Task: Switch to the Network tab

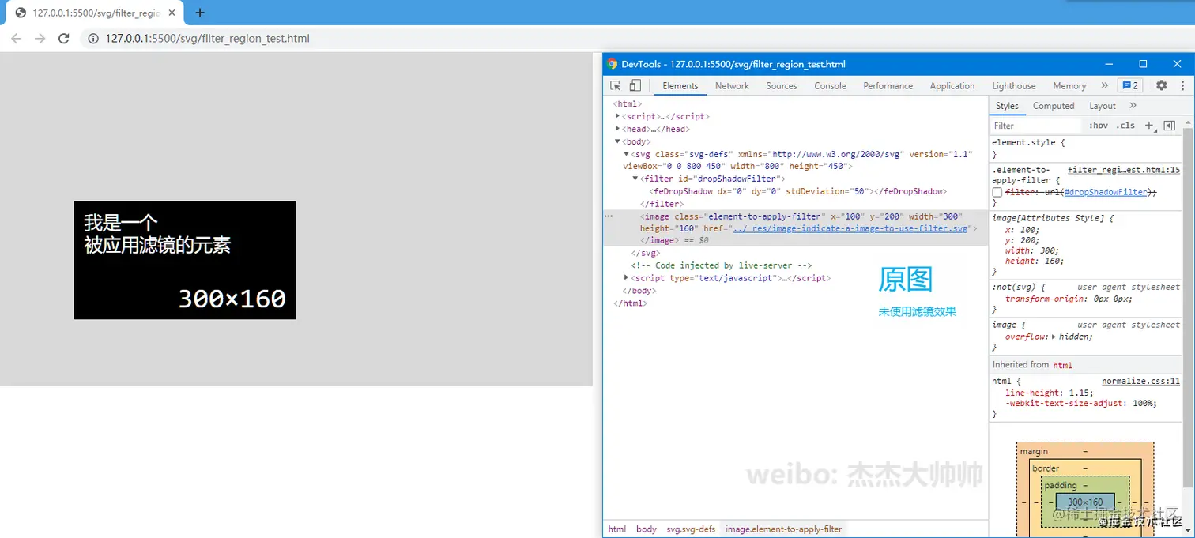Action: click(x=732, y=86)
